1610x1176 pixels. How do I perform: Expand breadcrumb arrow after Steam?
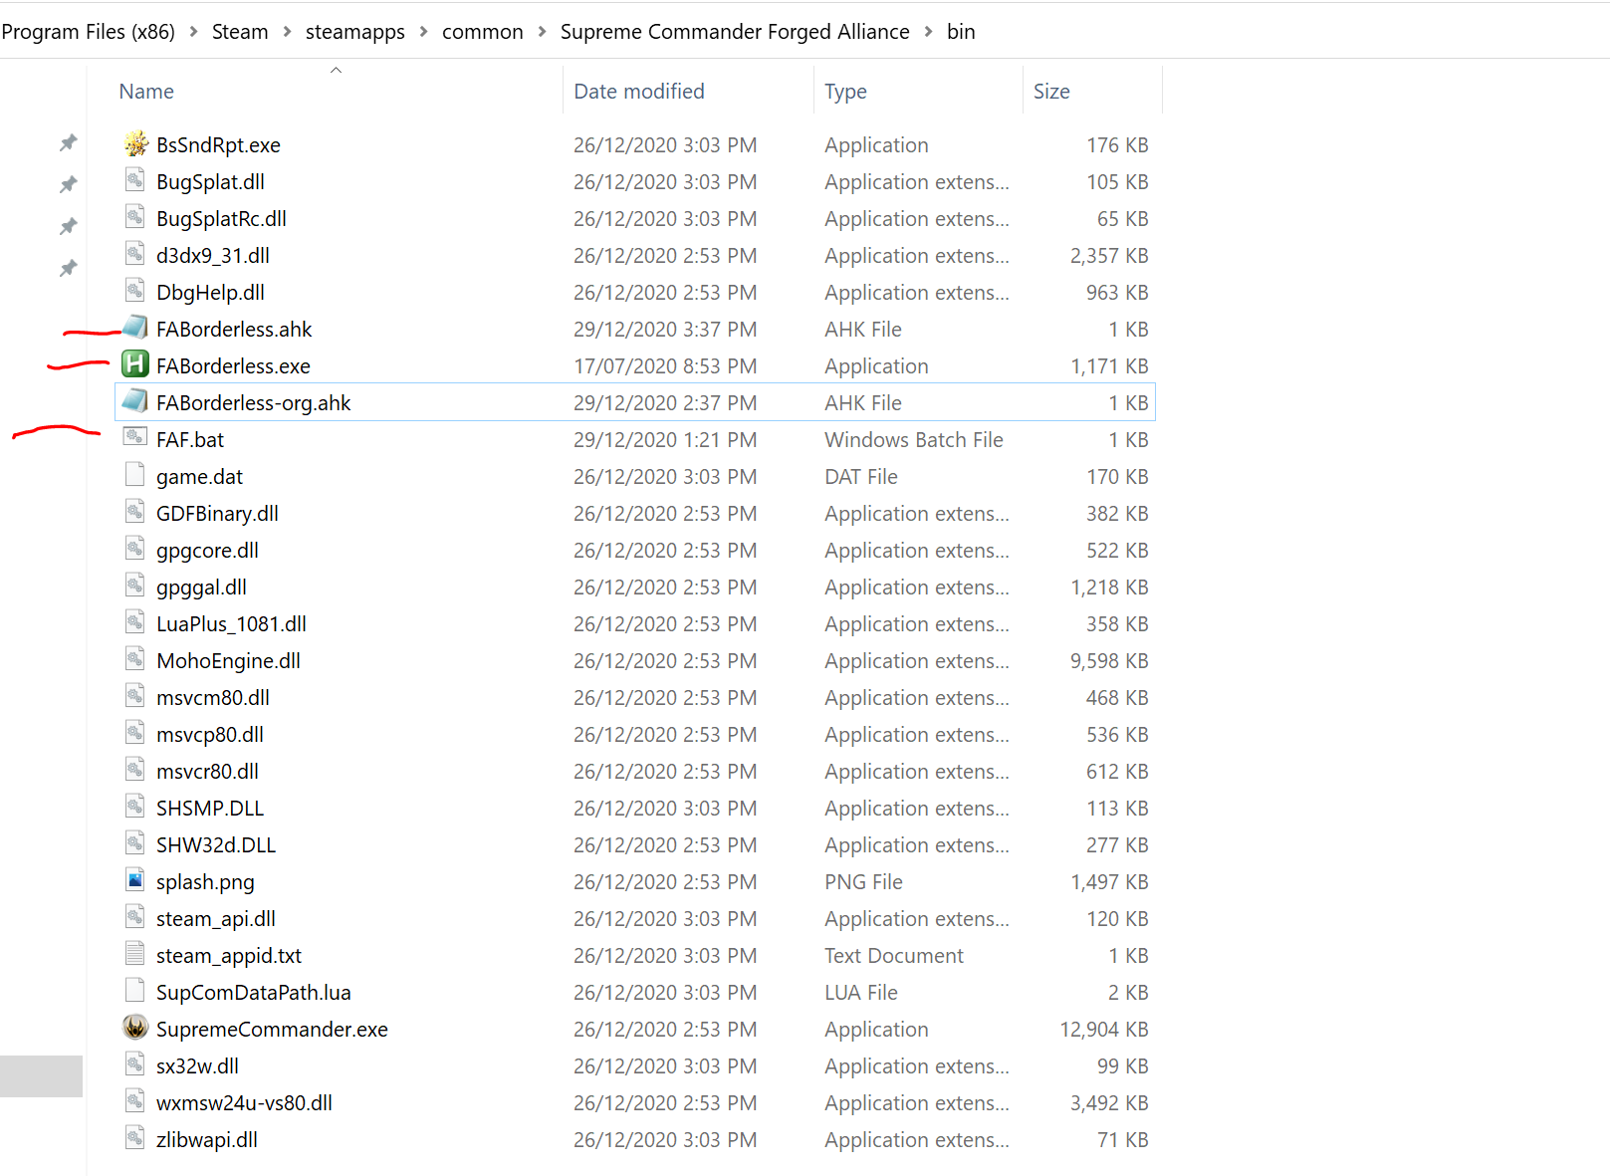[x=287, y=32]
